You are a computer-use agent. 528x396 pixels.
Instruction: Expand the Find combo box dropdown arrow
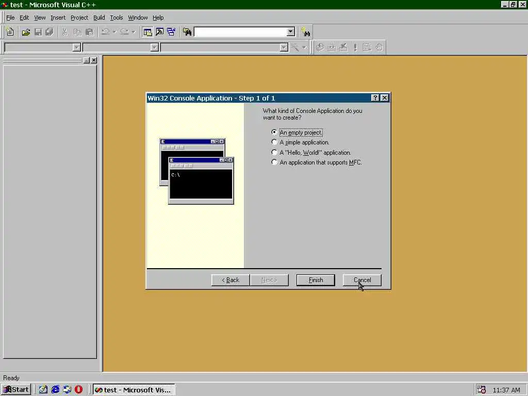pyautogui.click(x=291, y=32)
